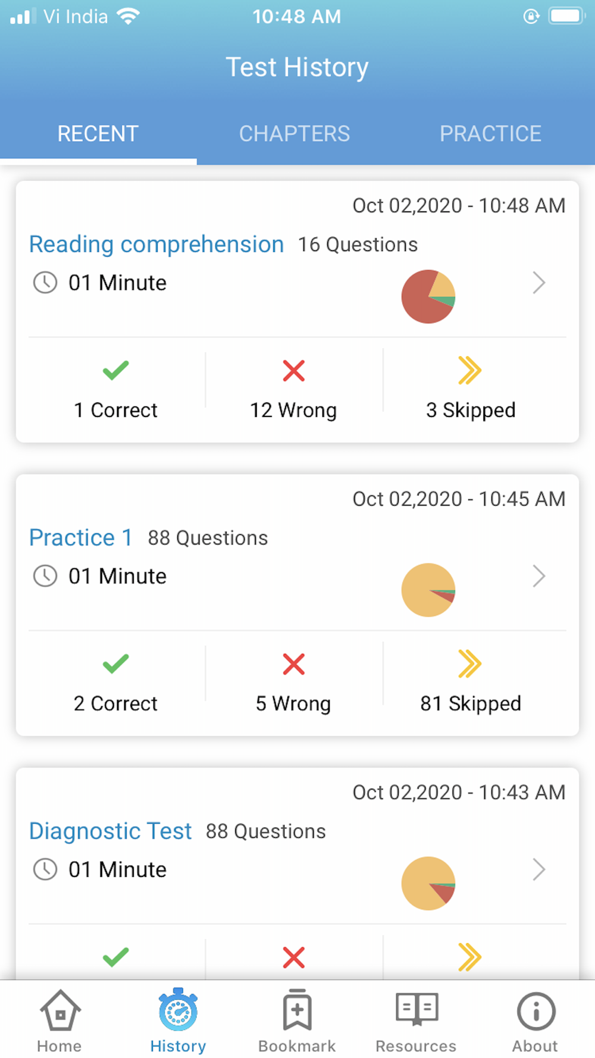Viewport: 595px width, 1058px height.
Task: Select the RECENT tab
Action: pyautogui.click(x=98, y=133)
